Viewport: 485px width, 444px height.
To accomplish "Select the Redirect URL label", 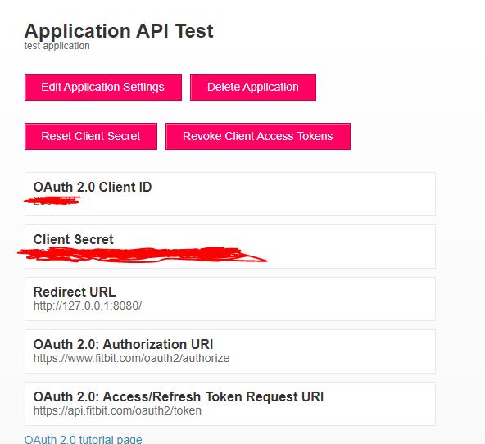I will (75, 292).
